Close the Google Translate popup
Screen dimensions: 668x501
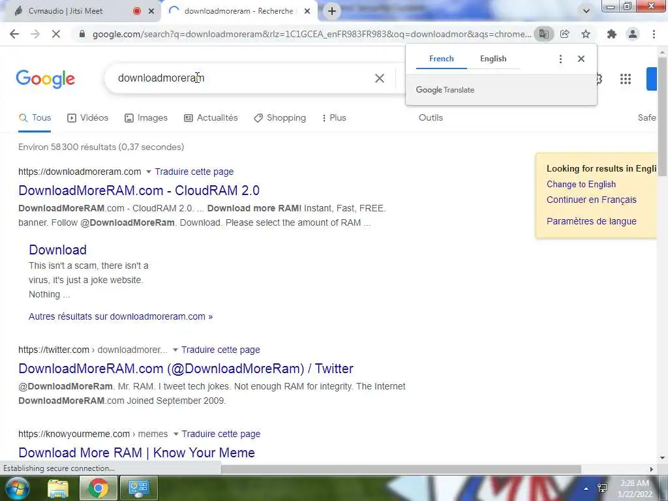(581, 59)
